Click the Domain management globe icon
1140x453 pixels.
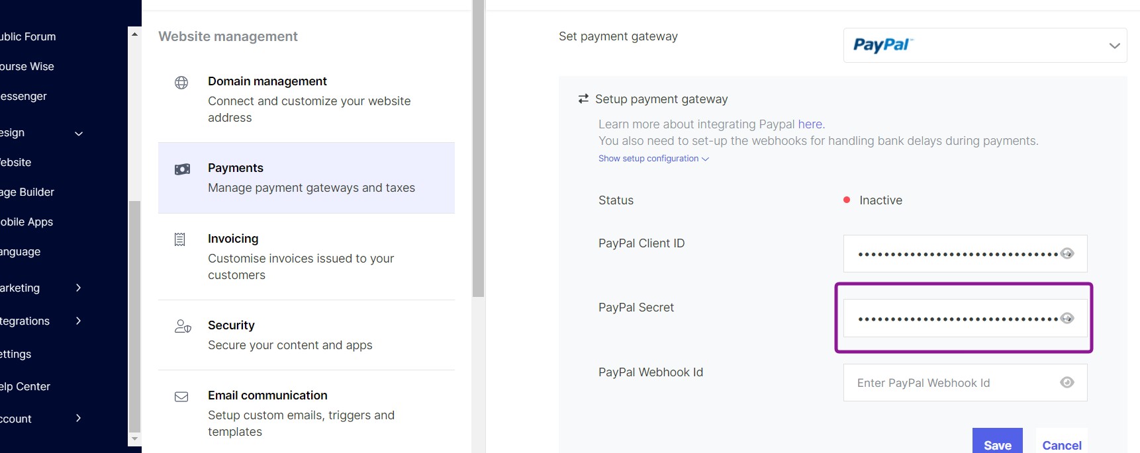pyautogui.click(x=181, y=83)
